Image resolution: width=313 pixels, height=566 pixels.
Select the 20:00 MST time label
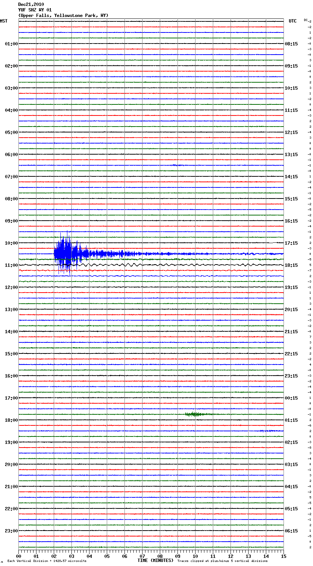pyautogui.click(x=11, y=465)
